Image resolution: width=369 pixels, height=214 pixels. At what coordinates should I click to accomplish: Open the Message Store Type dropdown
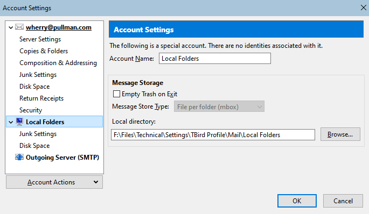pos(219,106)
